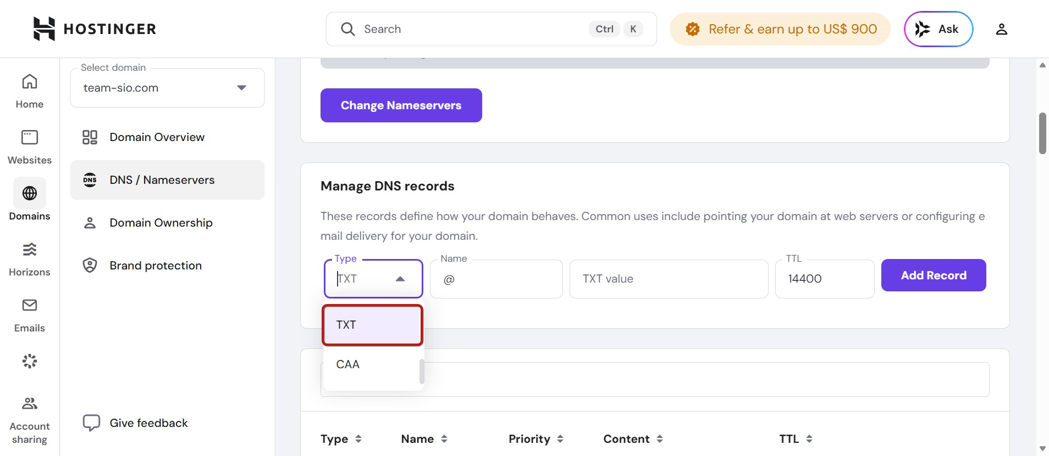This screenshot has height=456, width=1049.
Task: Click the page vertical scrollbar thumb
Action: [x=1042, y=133]
